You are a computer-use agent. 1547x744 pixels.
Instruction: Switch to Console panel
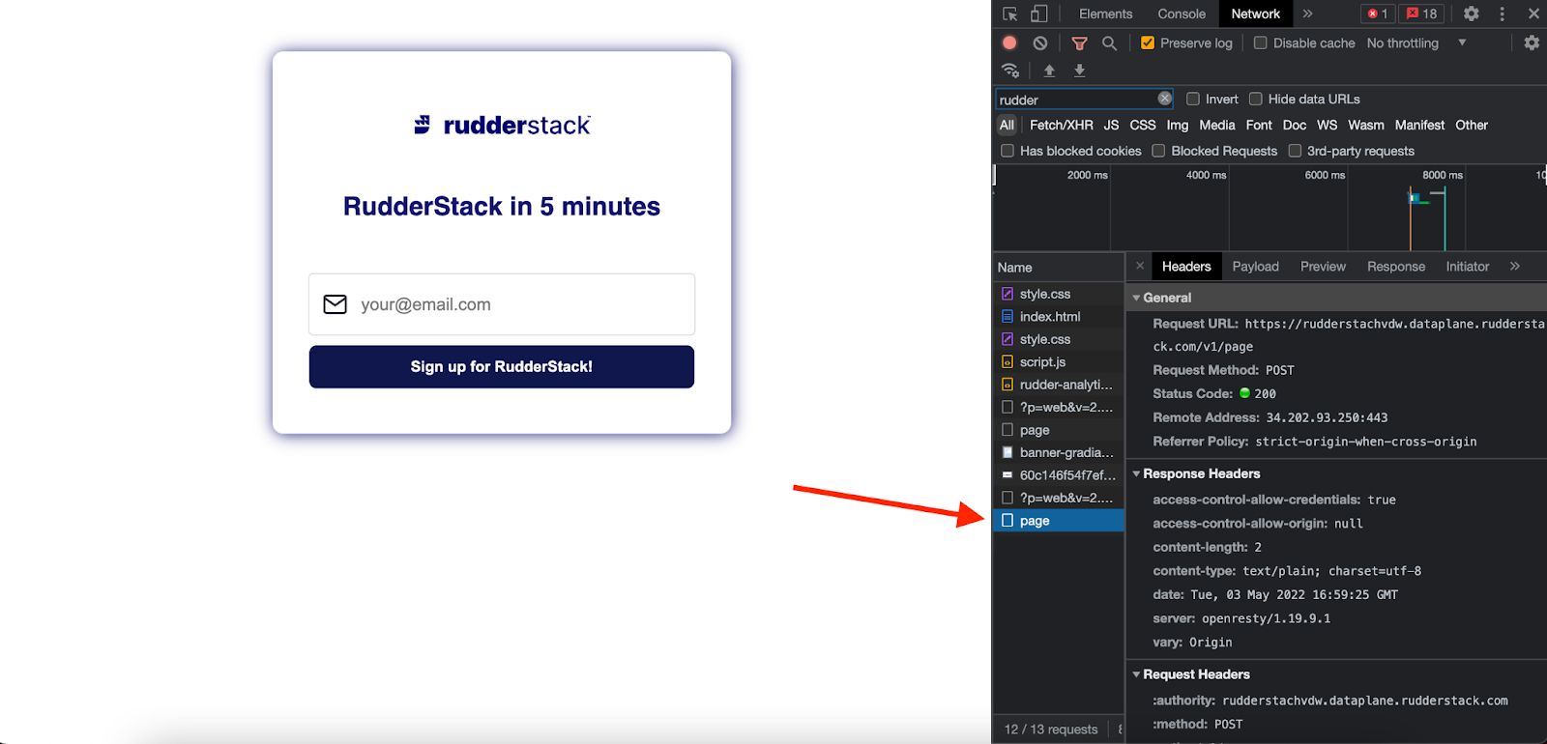click(1182, 14)
